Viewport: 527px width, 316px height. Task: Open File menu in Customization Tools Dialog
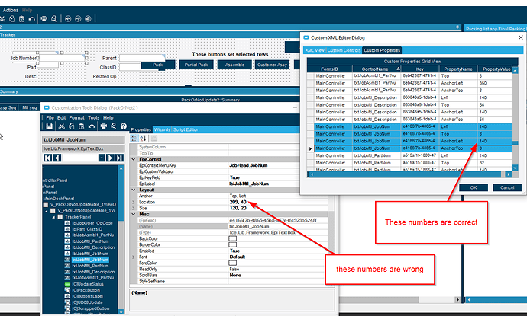(x=50, y=117)
